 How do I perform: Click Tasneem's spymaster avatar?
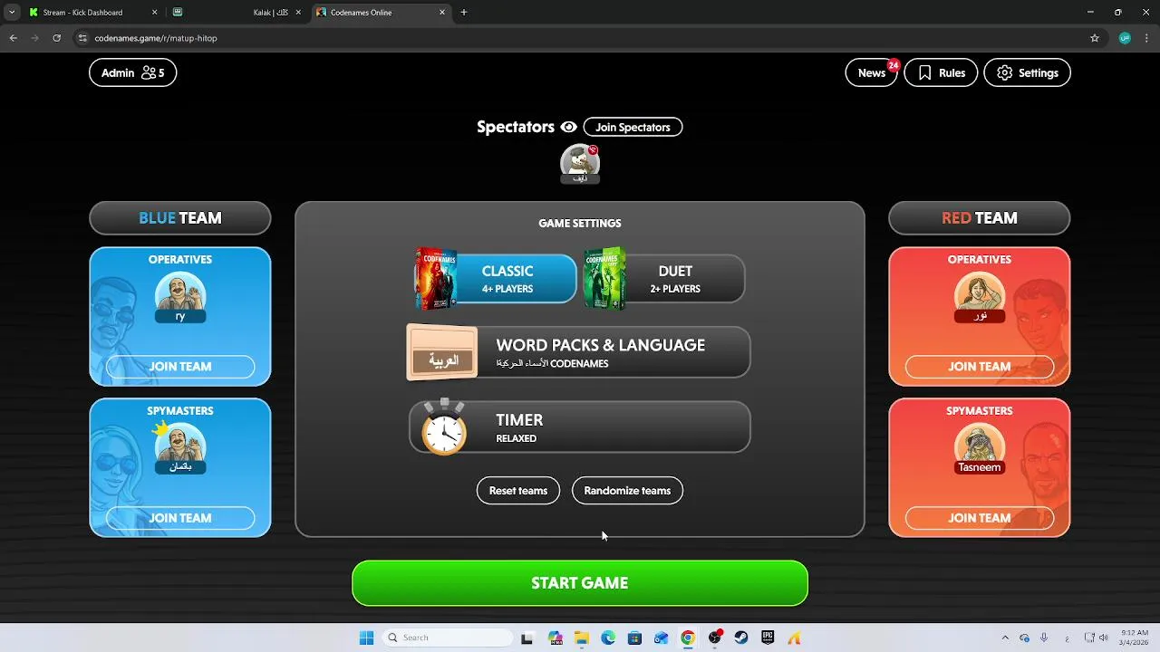pos(980,447)
